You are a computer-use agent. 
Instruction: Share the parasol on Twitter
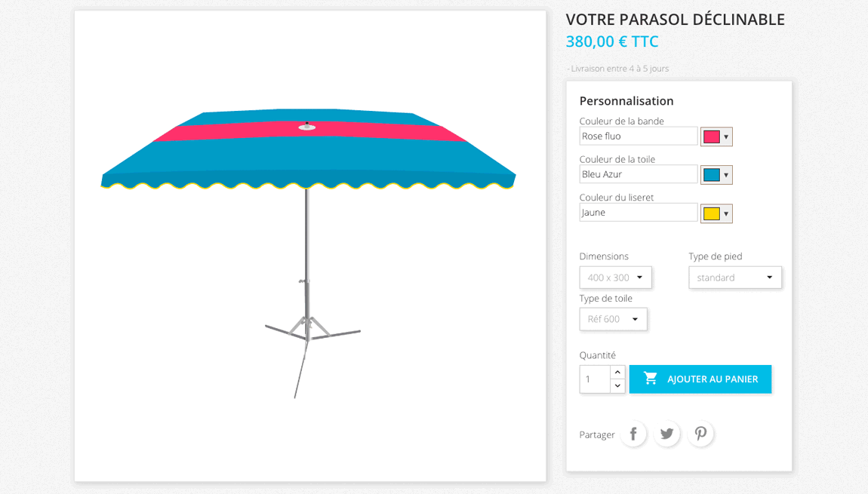pos(667,434)
